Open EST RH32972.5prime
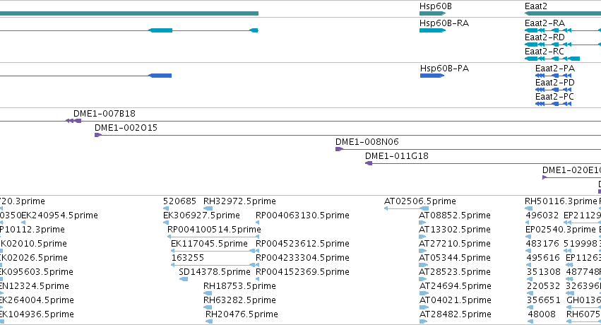 tap(239, 201)
